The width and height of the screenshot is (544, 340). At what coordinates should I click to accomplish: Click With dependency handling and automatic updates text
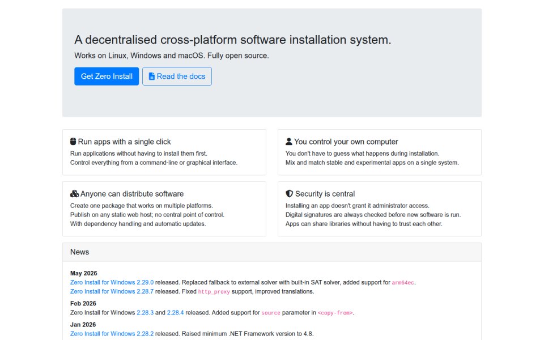tap(138, 224)
